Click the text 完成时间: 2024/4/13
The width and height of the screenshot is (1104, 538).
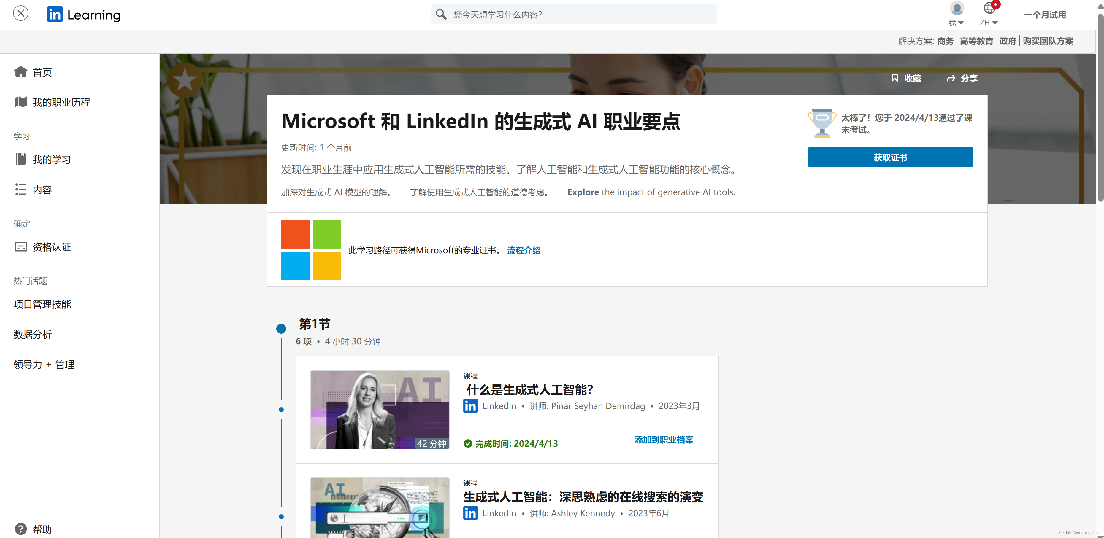point(516,444)
